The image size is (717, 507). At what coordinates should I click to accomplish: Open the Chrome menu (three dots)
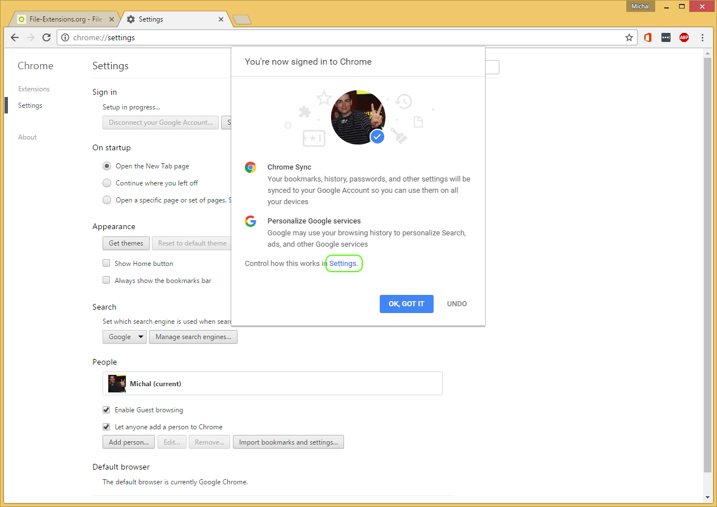pyautogui.click(x=702, y=37)
